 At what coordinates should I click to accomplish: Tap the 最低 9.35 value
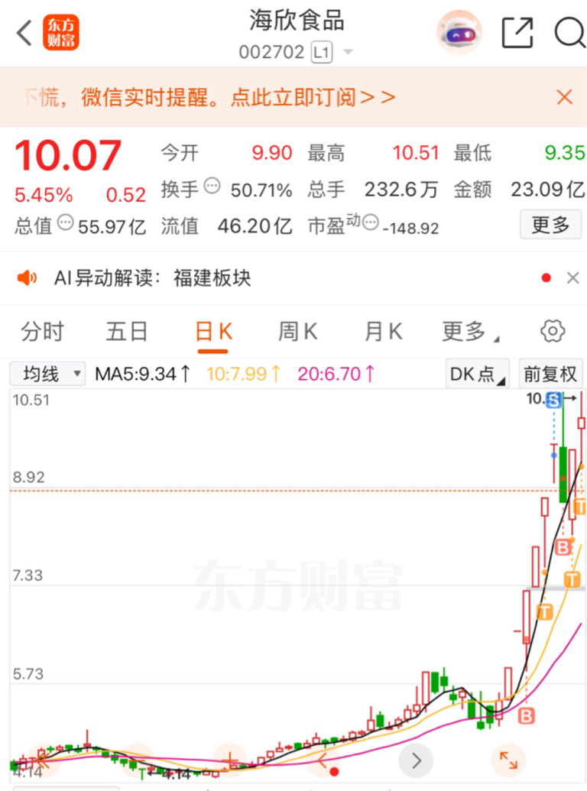pyautogui.click(x=565, y=152)
